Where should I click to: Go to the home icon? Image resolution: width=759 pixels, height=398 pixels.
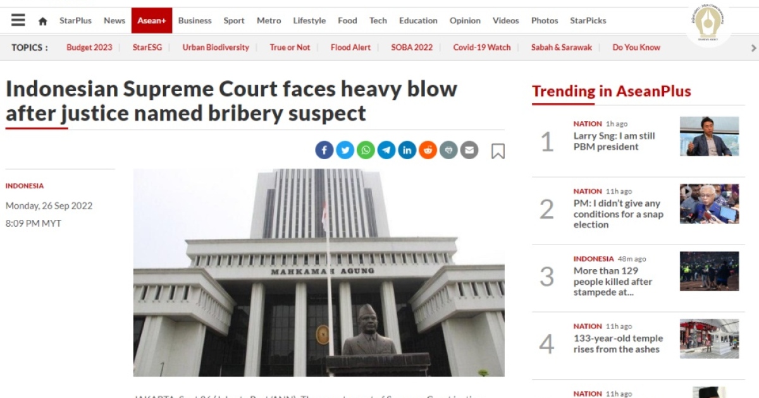(43, 21)
